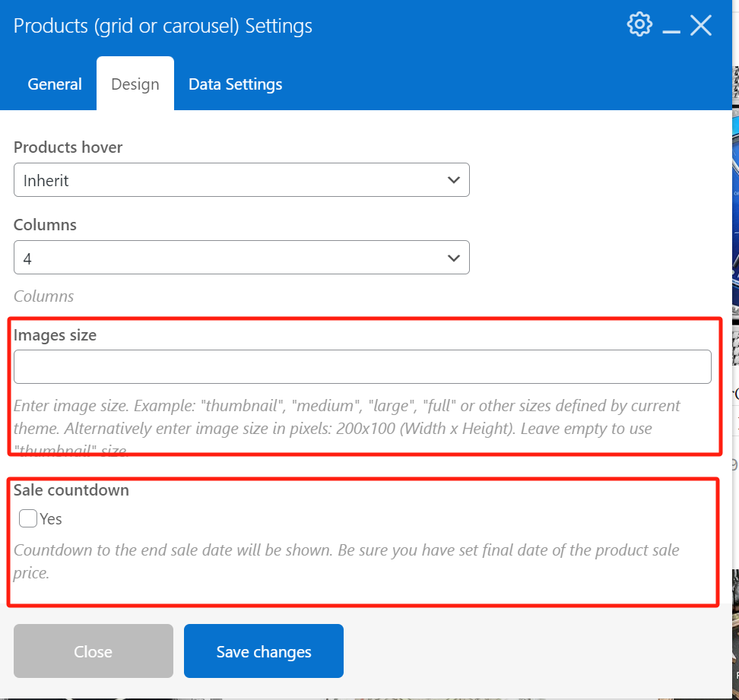Open the Columns dropdown showing 4

point(241,258)
